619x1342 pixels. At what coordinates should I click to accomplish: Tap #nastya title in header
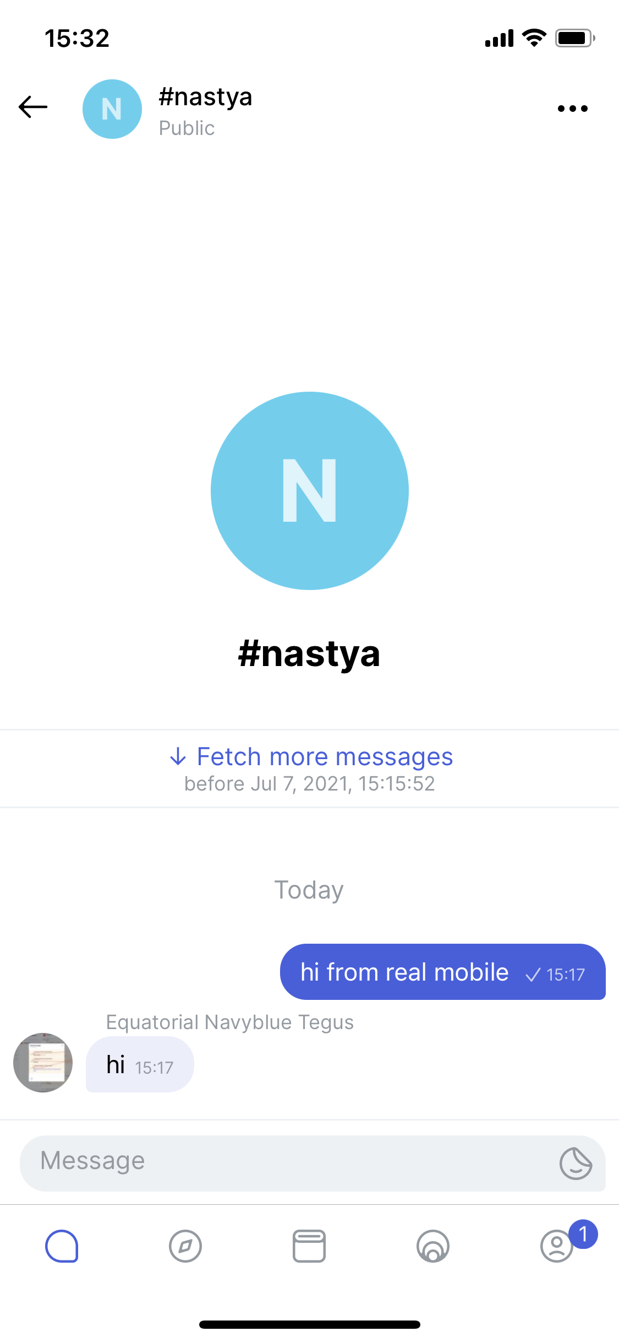tap(205, 97)
